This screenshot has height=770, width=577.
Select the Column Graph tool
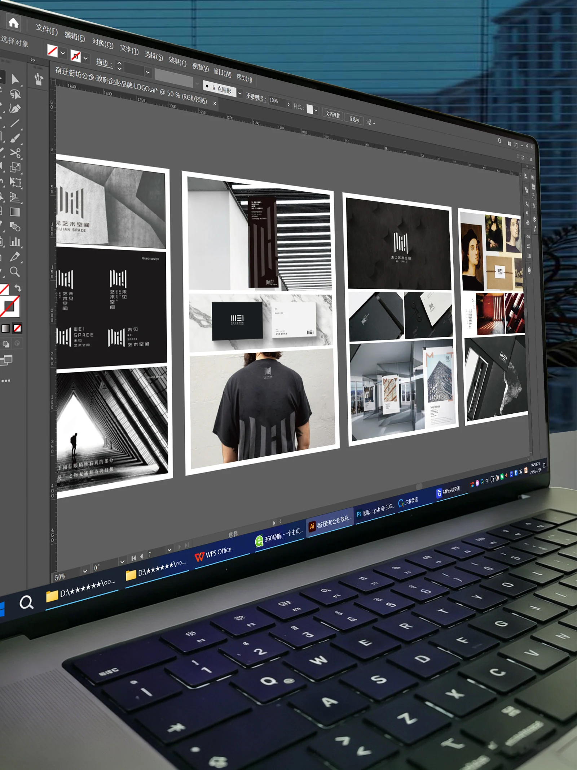coord(15,242)
